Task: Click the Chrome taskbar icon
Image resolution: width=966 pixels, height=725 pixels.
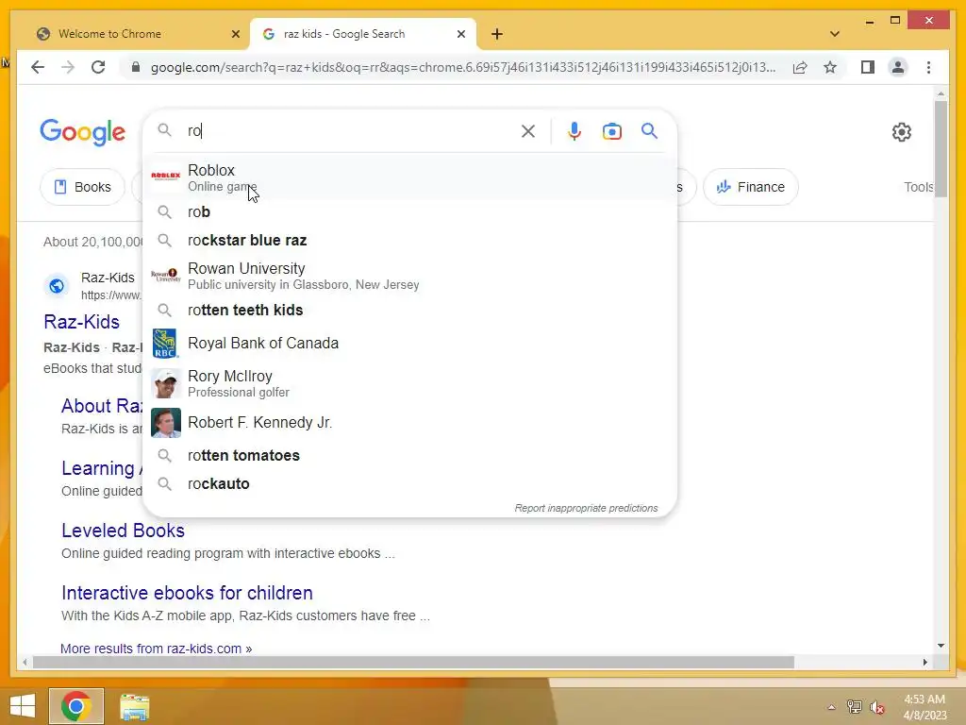Action: pos(76,706)
